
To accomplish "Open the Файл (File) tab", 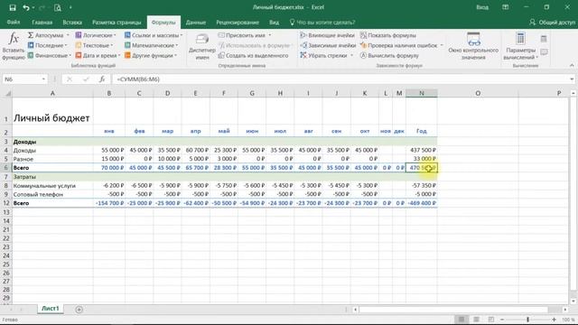I will point(14,22).
